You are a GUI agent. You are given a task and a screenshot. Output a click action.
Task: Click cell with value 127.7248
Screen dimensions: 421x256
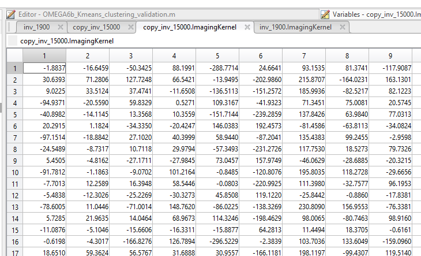tap(130, 79)
